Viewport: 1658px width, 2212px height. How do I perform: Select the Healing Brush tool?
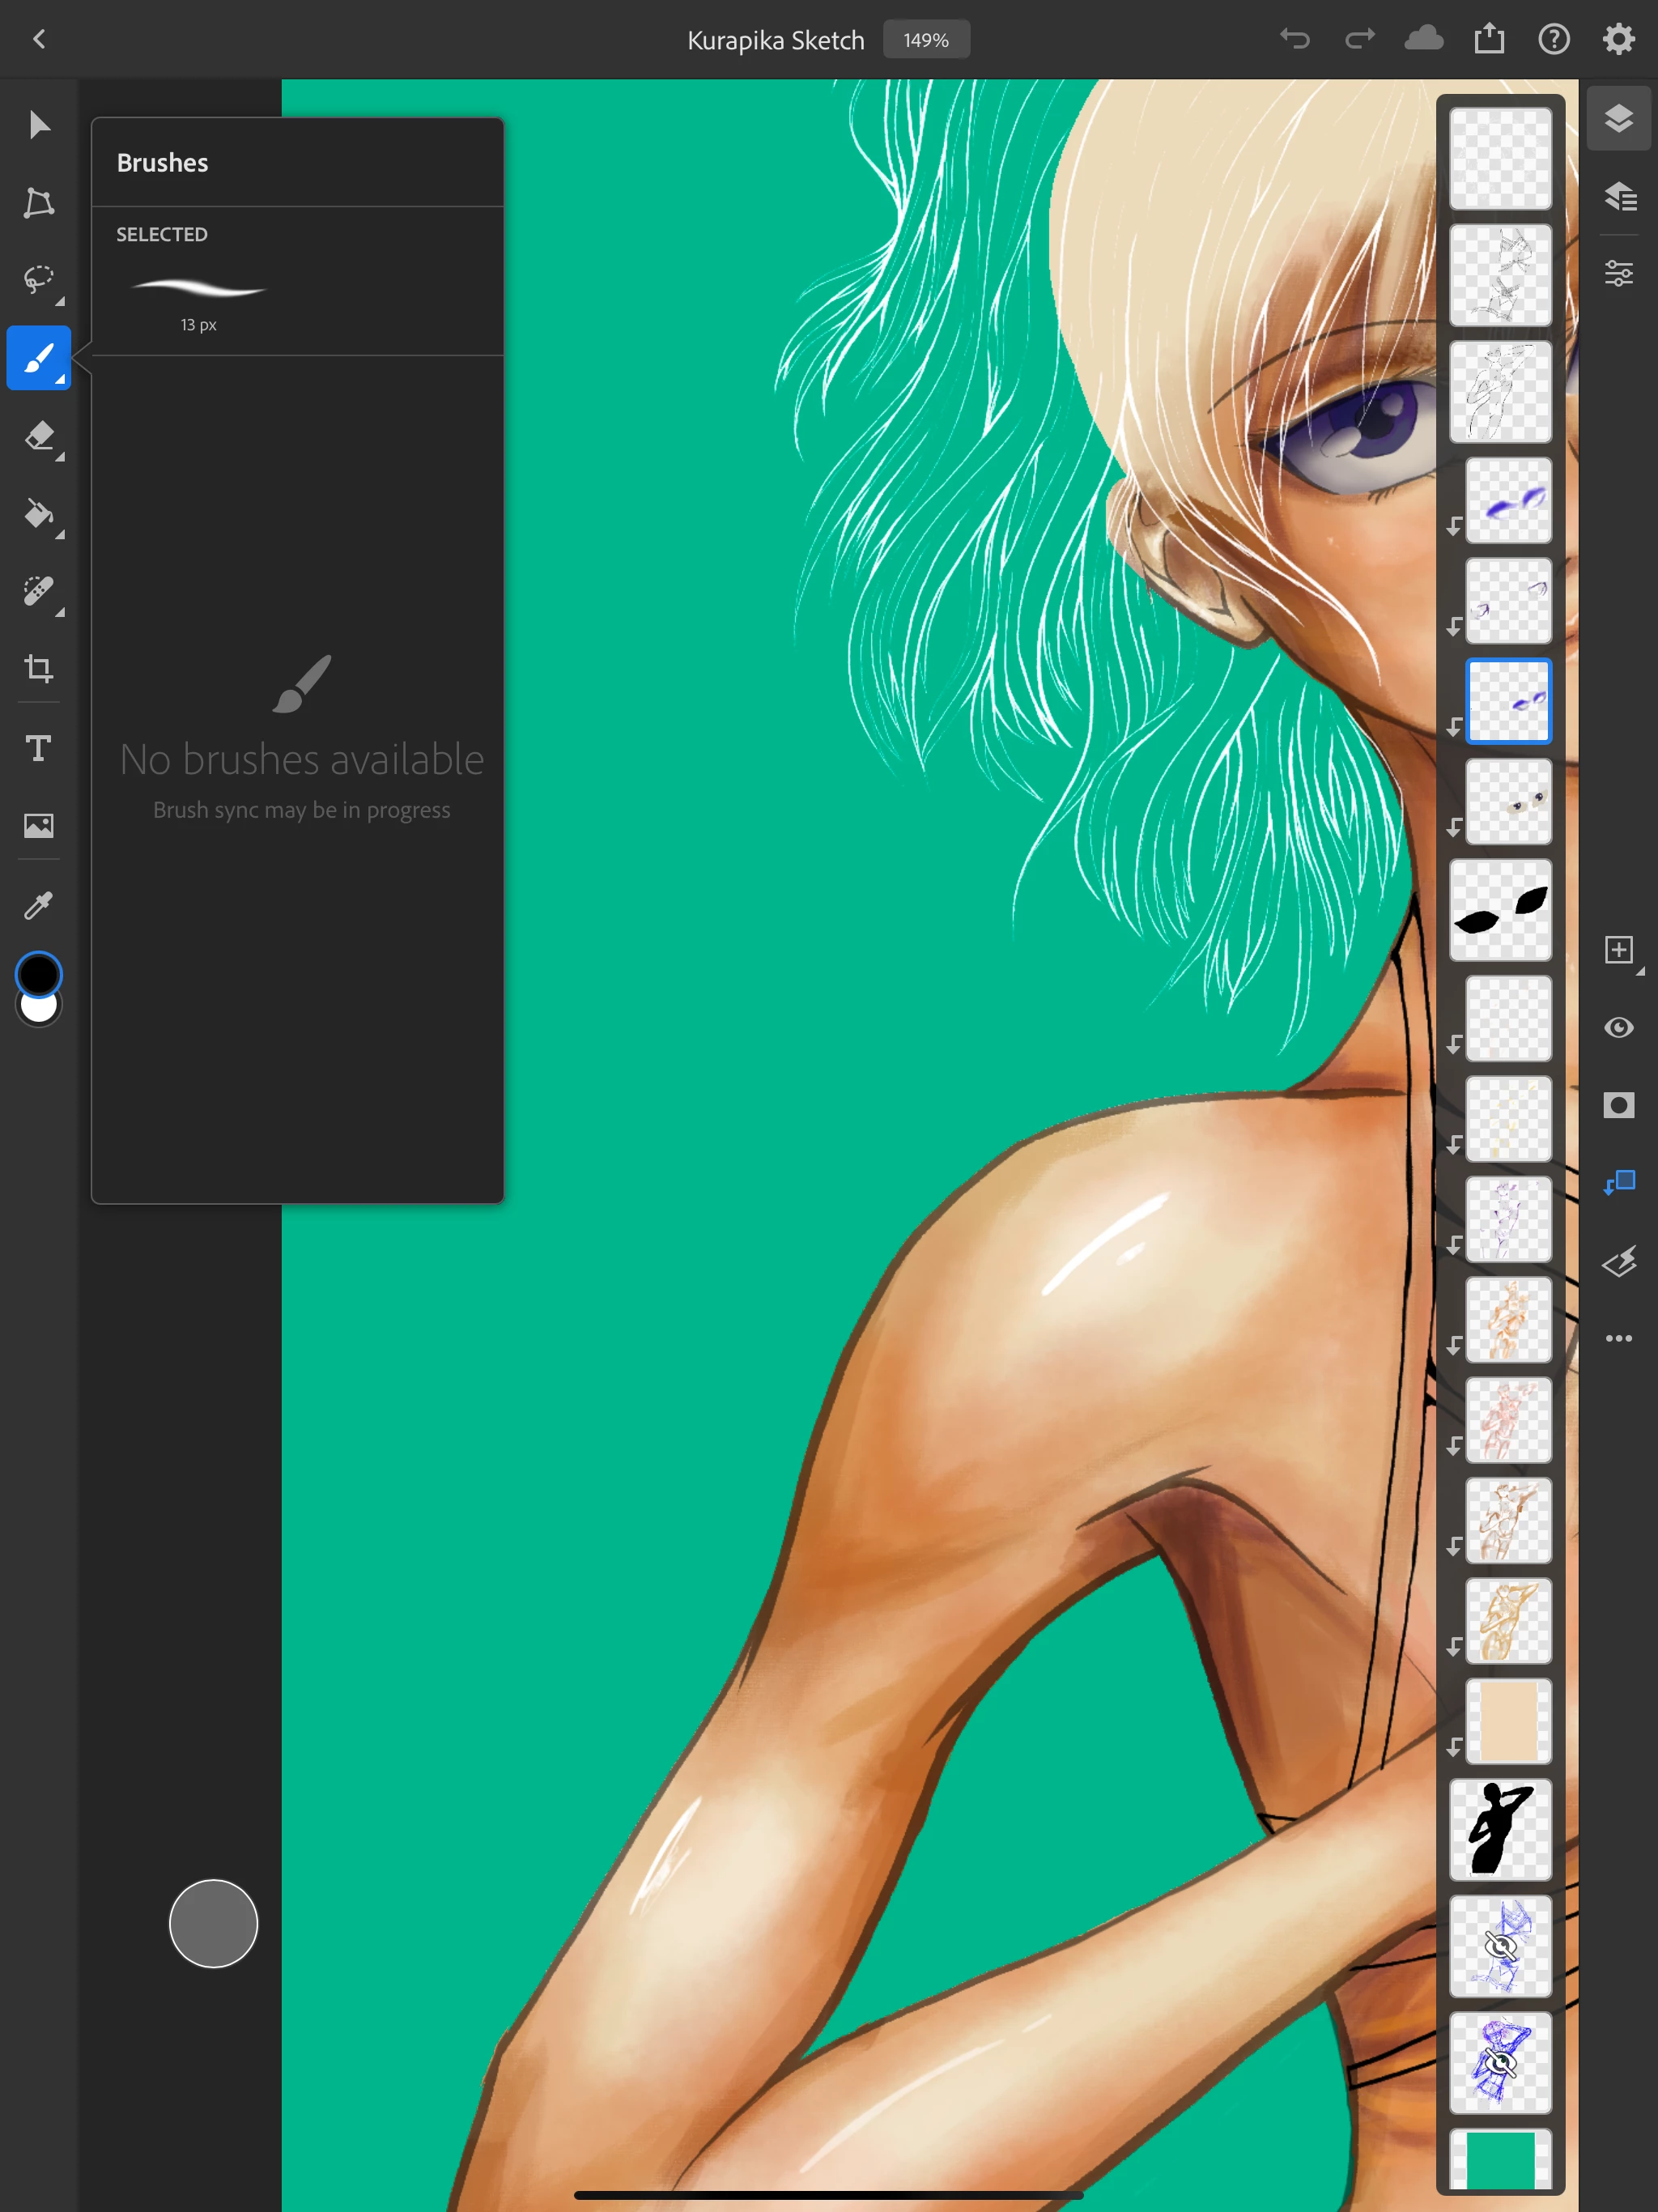pyautogui.click(x=39, y=591)
